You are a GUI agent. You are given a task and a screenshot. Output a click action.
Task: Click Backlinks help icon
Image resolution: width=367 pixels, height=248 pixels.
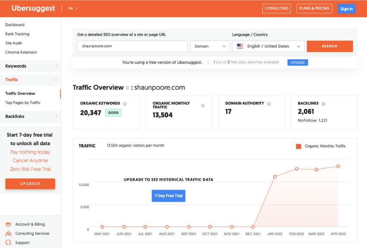pos(323,104)
